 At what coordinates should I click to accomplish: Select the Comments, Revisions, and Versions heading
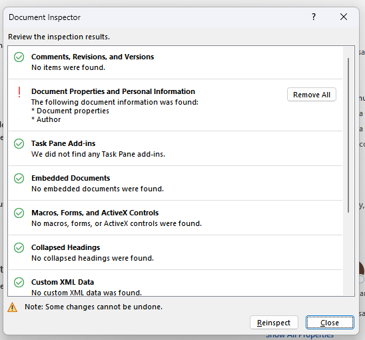pyautogui.click(x=93, y=57)
